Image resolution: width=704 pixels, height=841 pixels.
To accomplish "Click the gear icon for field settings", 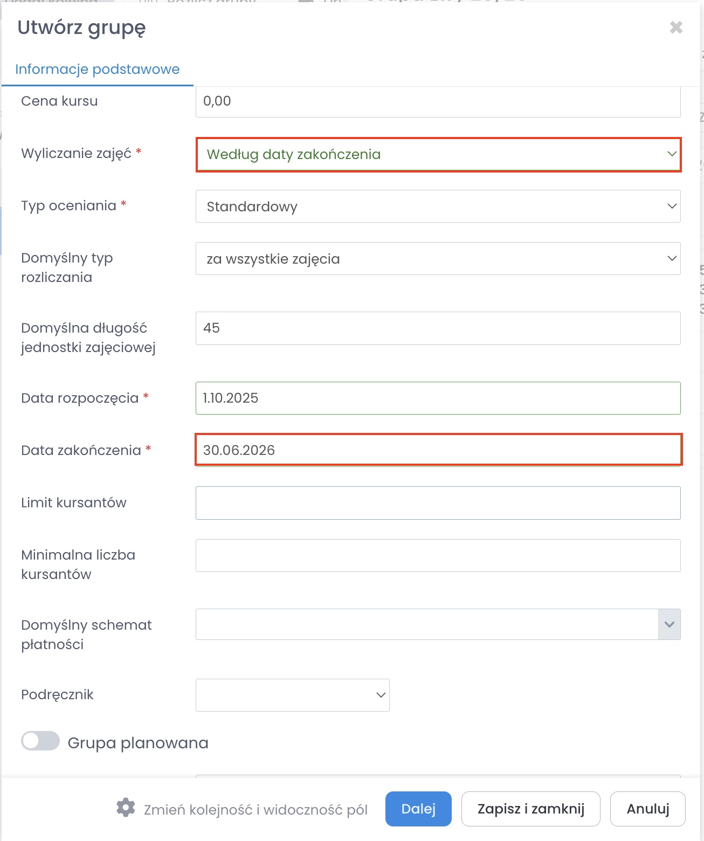I will pyautogui.click(x=126, y=808).
